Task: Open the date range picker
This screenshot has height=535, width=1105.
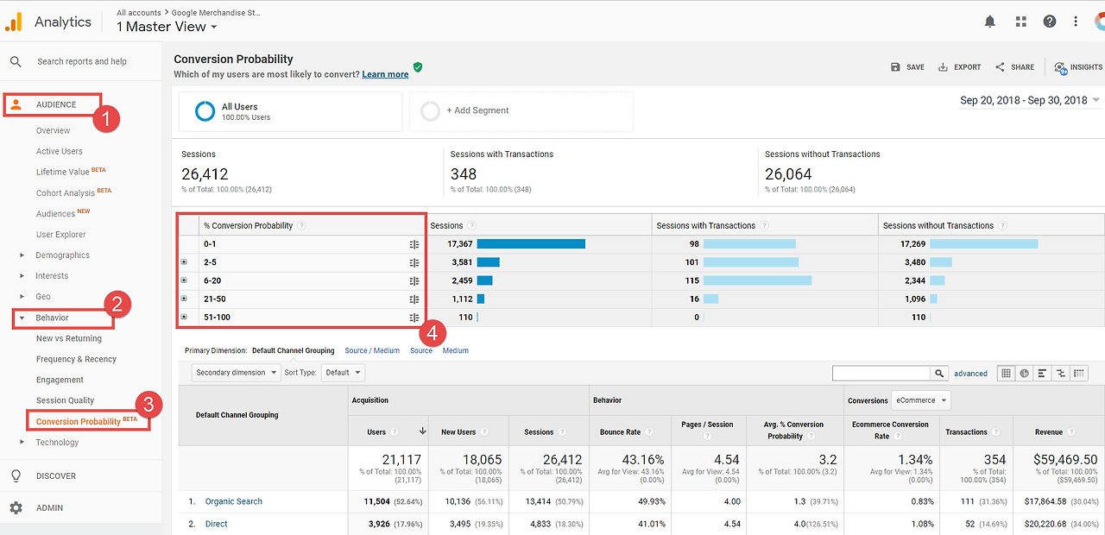Action: (x=1030, y=100)
